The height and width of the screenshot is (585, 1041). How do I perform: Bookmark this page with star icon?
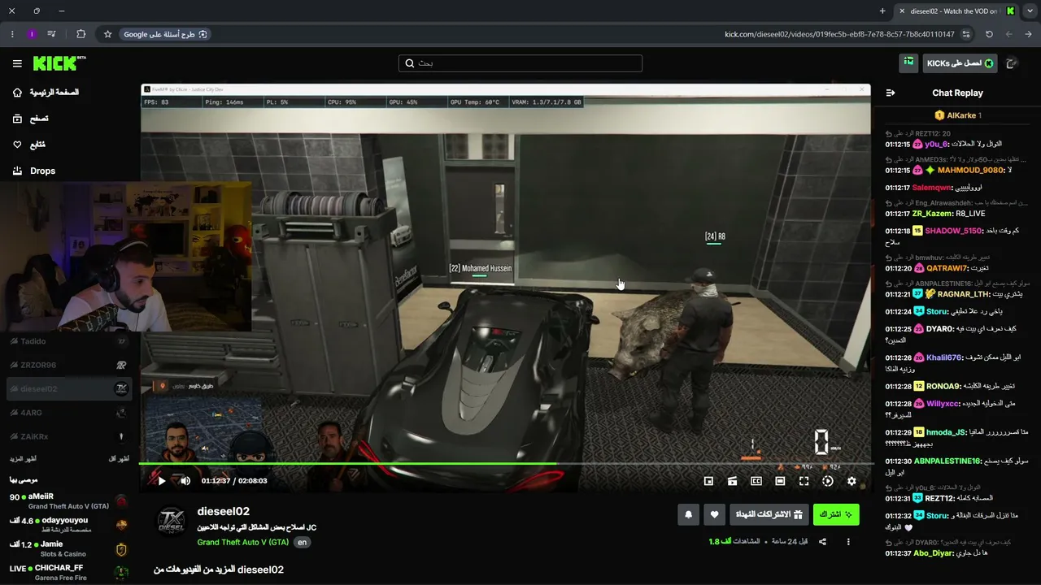point(107,34)
